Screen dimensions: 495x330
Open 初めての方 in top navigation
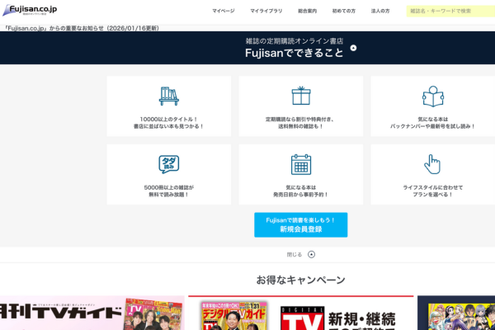click(343, 11)
